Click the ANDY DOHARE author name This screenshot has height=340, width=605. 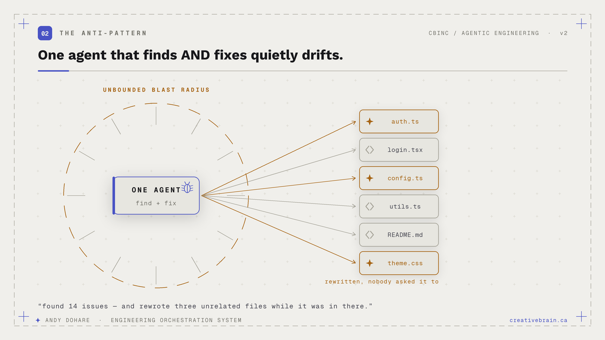[x=68, y=320]
